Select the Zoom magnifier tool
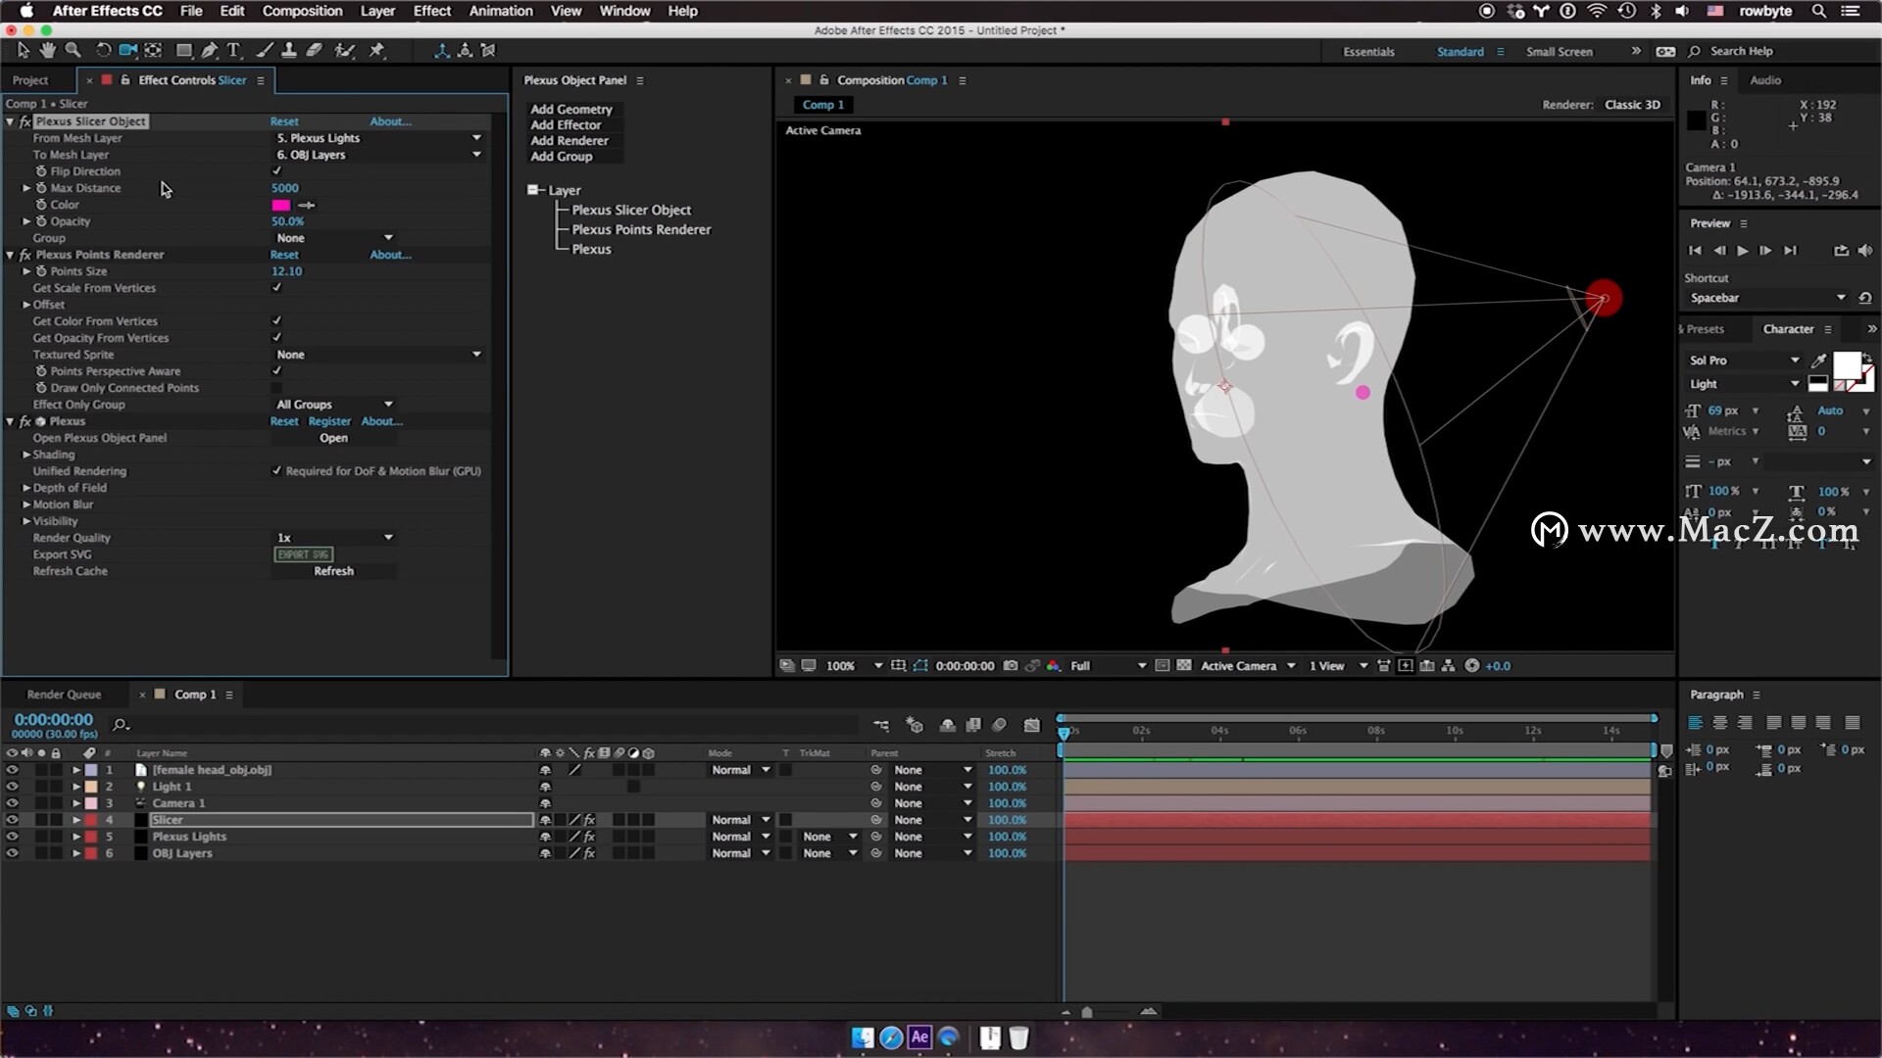Viewport: 1882px width, 1058px height. [x=73, y=50]
